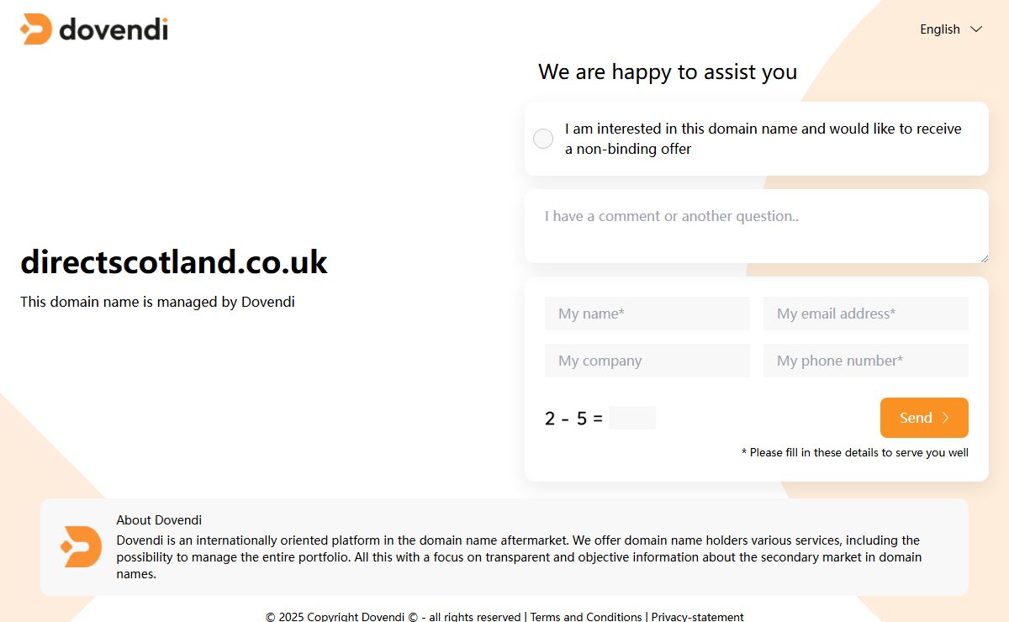Click the Dovendi logo in the About section
1009x622 pixels.
coord(82,547)
